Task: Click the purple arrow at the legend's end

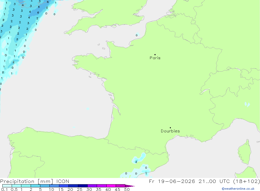Action: click(x=130, y=186)
